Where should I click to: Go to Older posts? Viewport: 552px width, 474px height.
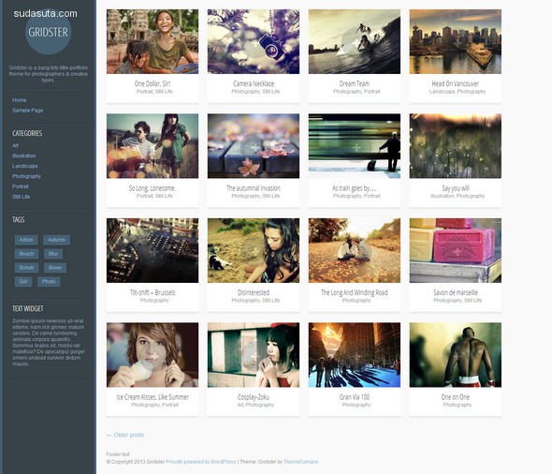coord(125,435)
